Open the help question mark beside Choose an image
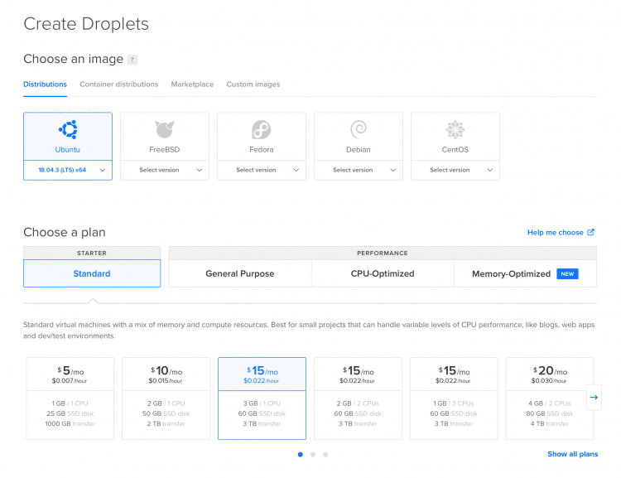 (132, 60)
